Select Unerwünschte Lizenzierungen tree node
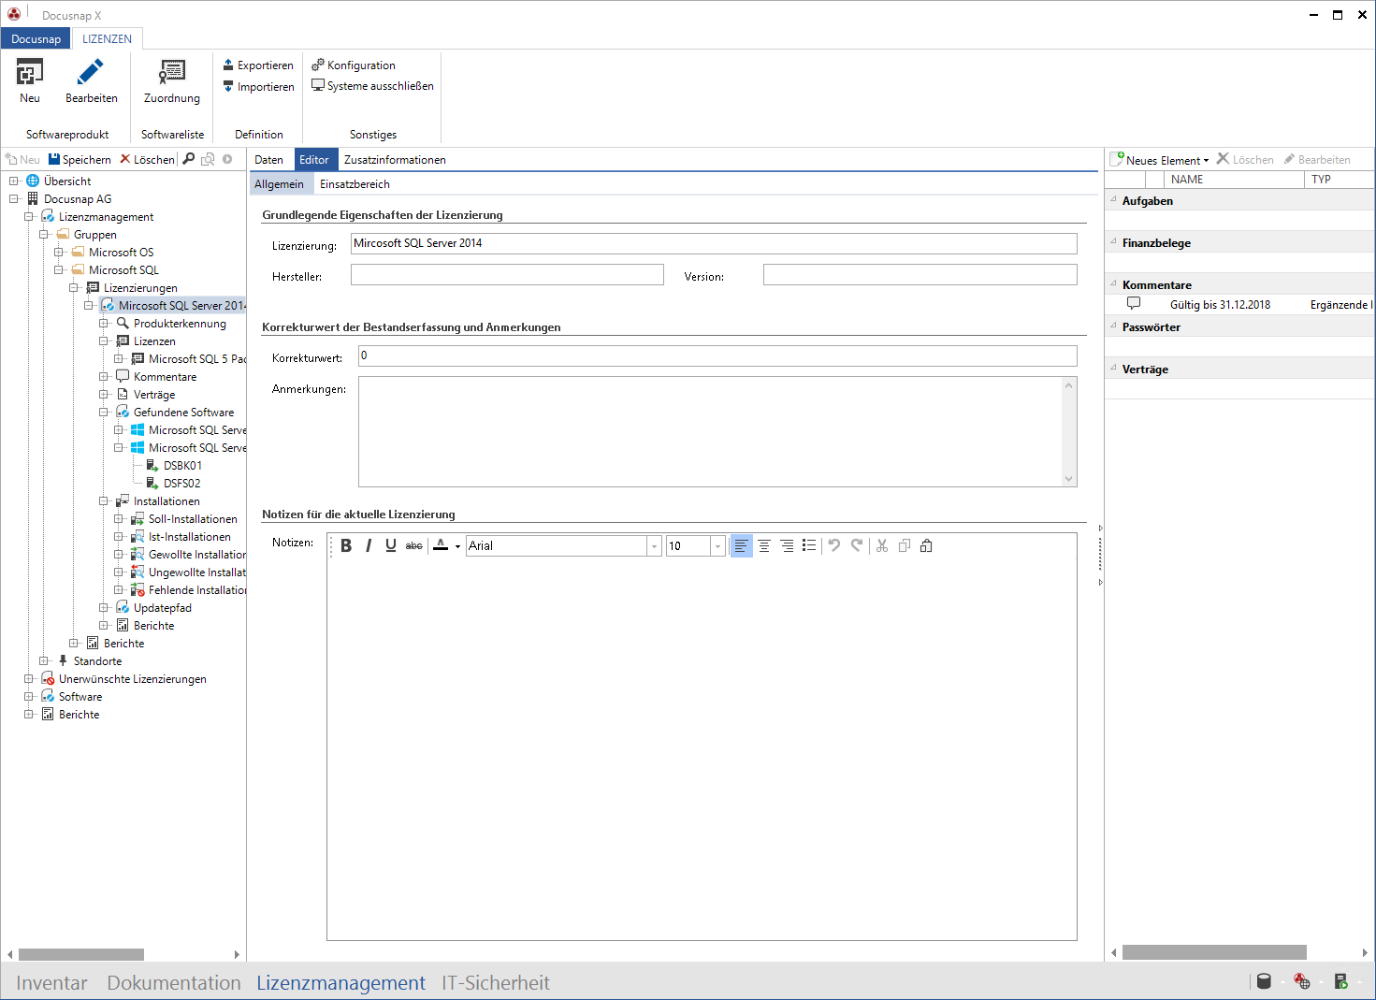1376x1000 pixels. coord(133,679)
